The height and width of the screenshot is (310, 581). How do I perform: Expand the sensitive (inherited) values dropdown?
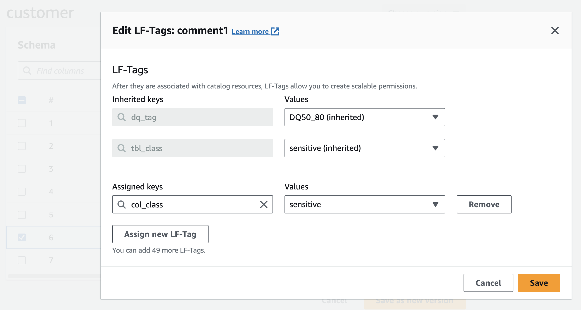(364, 148)
